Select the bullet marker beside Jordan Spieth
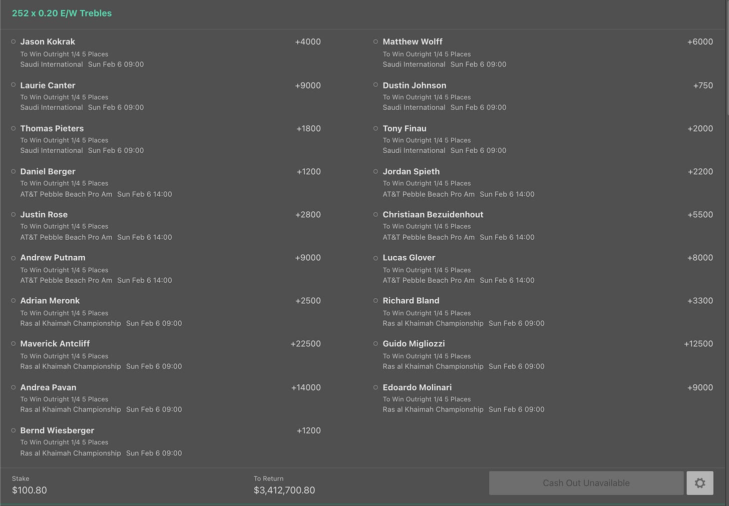729x506 pixels. [x=376, y=171]
